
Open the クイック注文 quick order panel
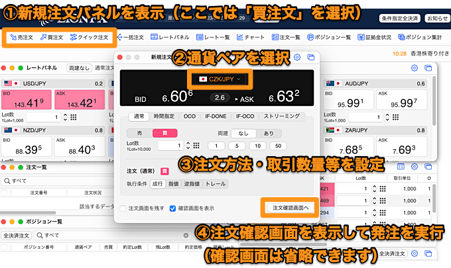coord(89,37)
